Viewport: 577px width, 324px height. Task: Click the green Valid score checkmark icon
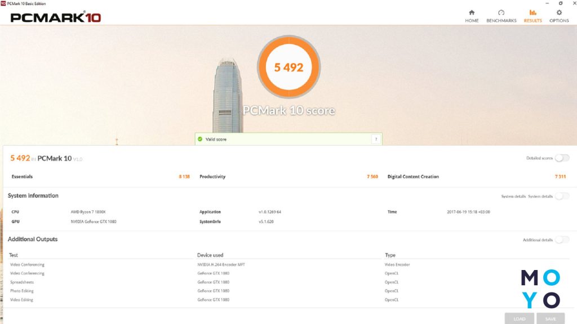click(x=200, y=139)
